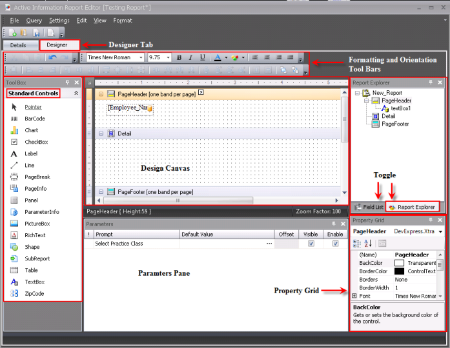Switch to the Field List tab
450x348 pixels.
(369, 207)
